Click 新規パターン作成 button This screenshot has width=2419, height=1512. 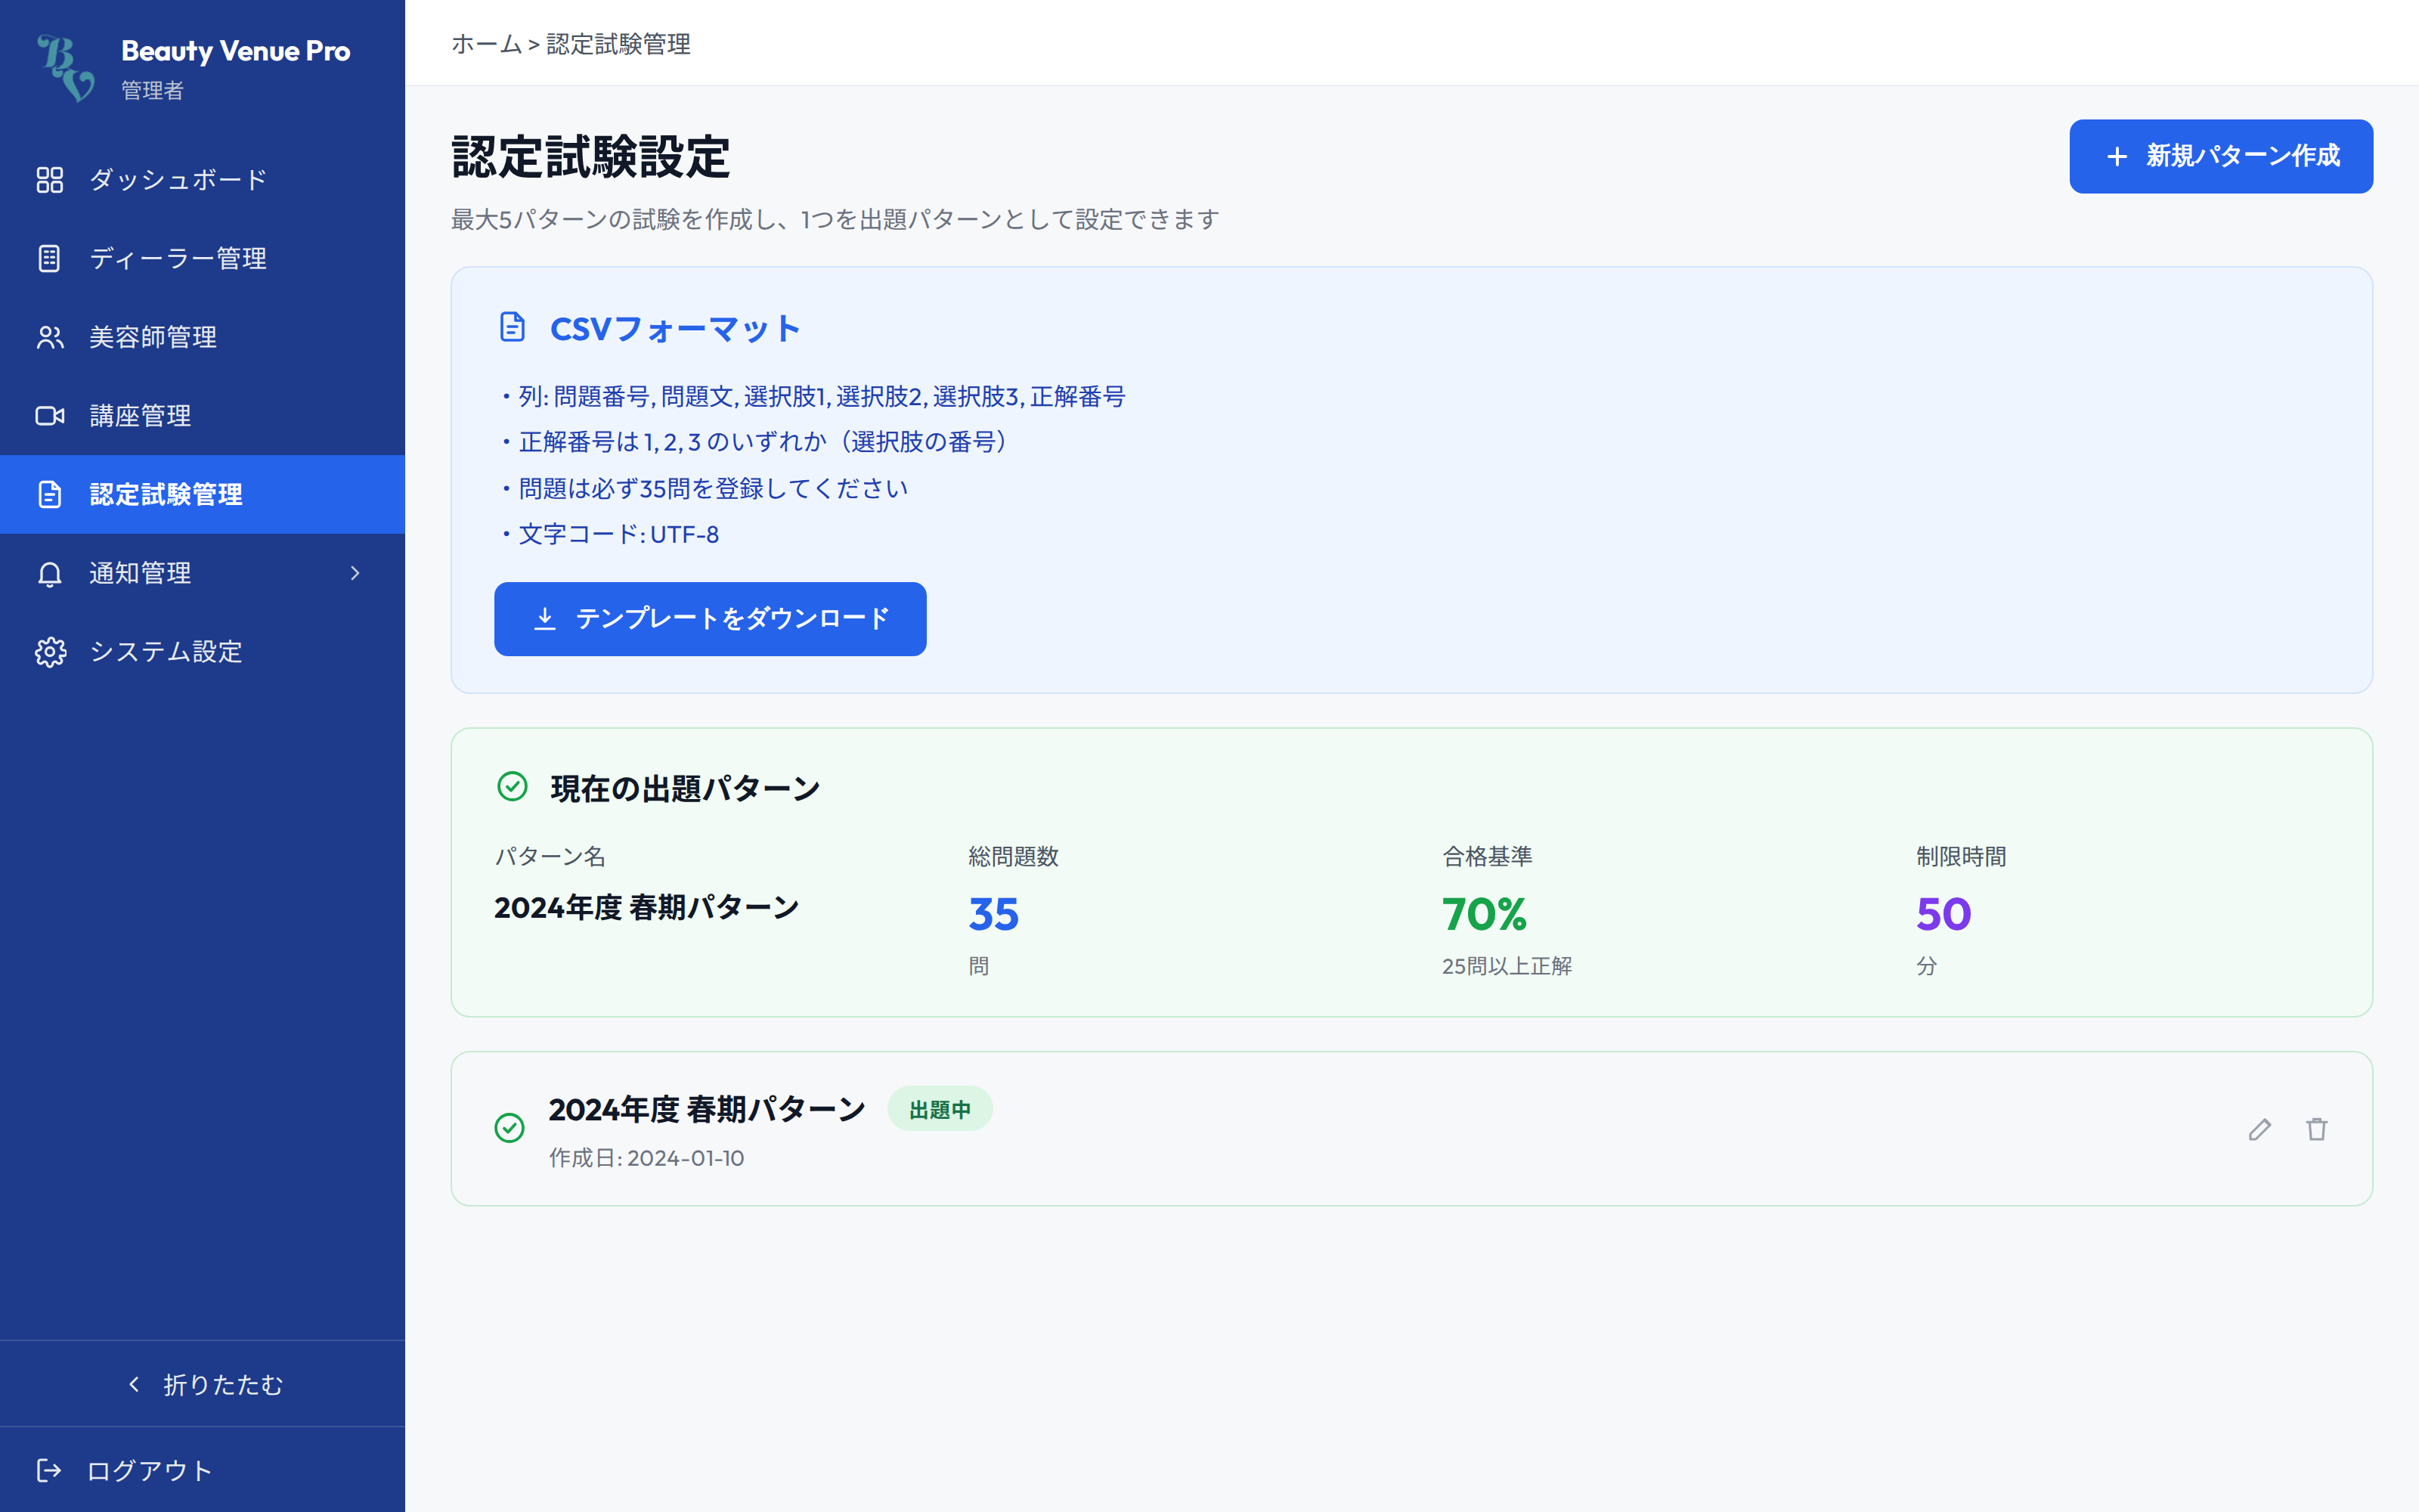pos(2220,156)
